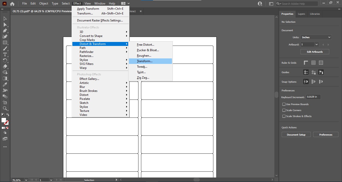This screenshot has height=182, width=342.
Task: Toggle Snap to Grid option
Action: pyautogui.click(x=313, y=82)
